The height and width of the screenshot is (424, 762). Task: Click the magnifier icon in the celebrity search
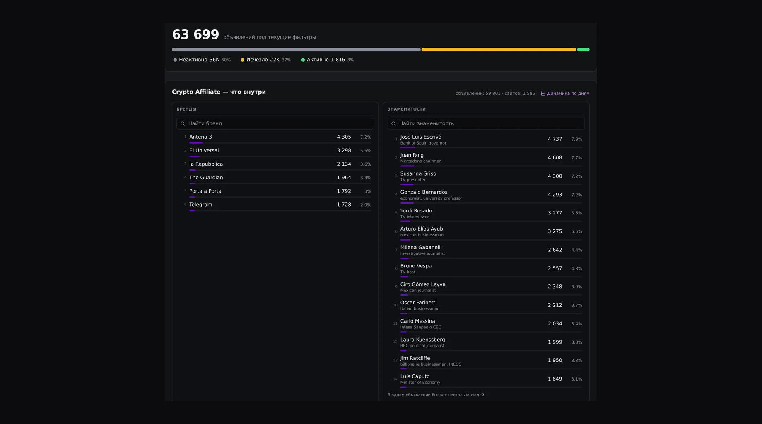[393, 123]
